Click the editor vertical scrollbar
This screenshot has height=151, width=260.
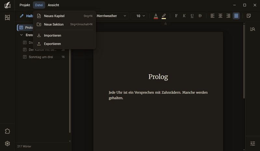244,62
